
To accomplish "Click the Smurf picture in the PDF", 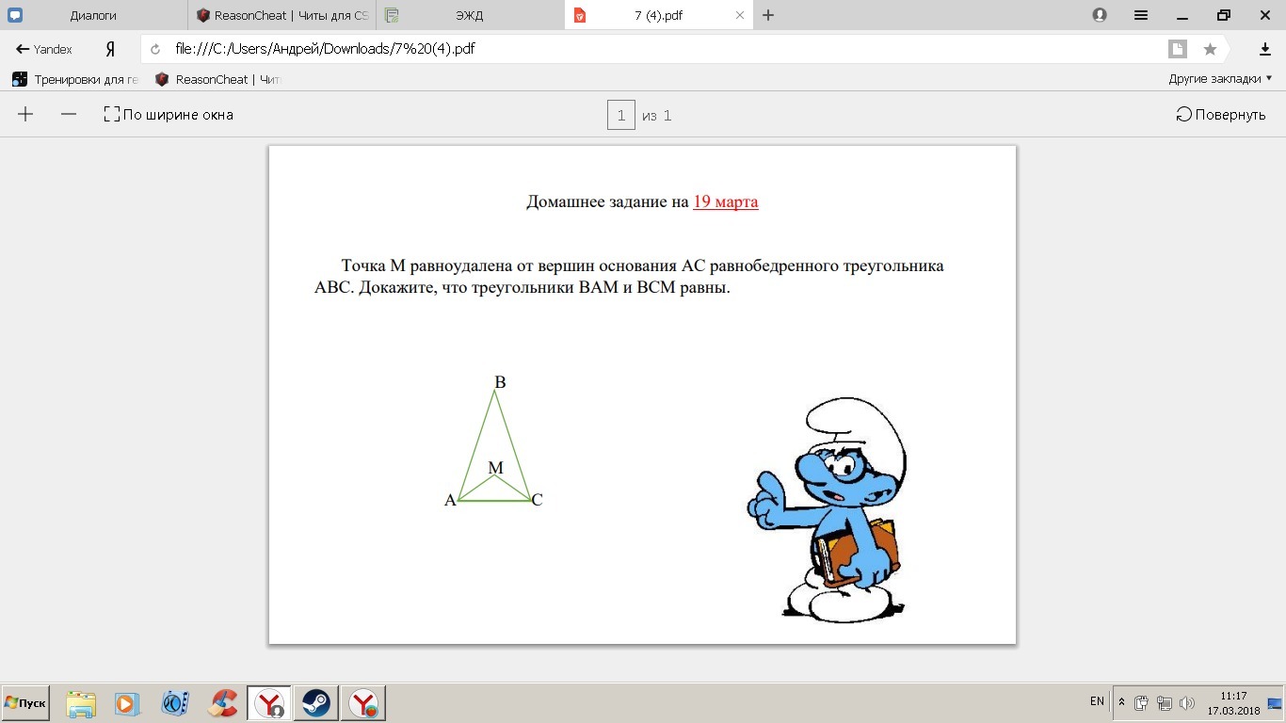I will [x=828, y=510].
